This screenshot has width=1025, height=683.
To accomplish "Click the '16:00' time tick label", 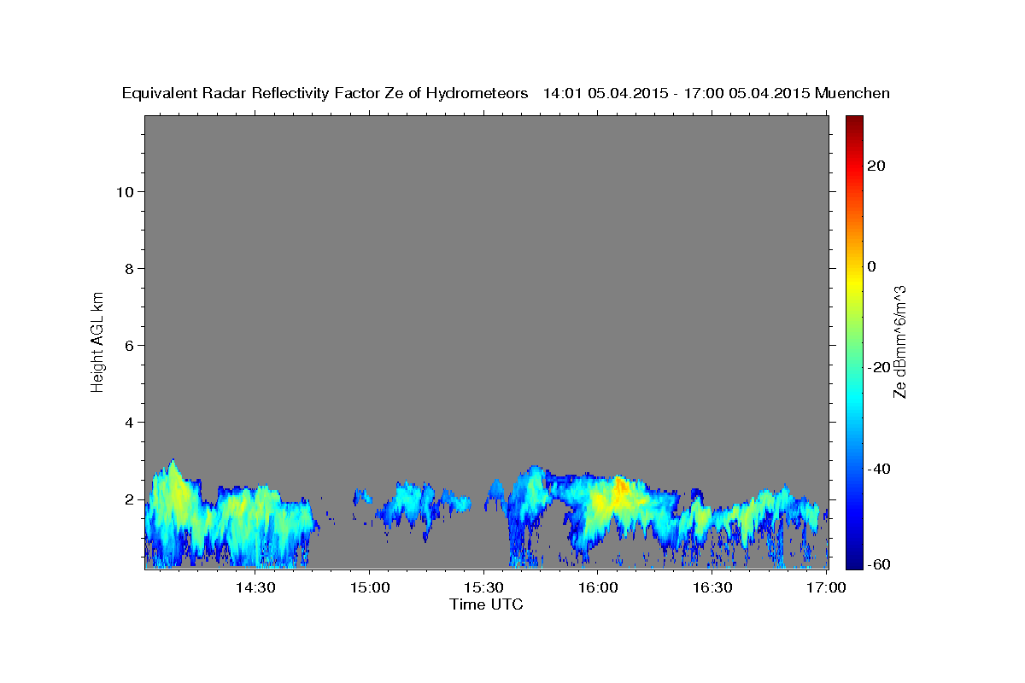I will pos(598,588).
